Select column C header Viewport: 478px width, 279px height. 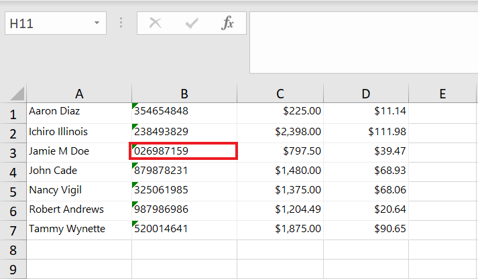click(280, 94)
